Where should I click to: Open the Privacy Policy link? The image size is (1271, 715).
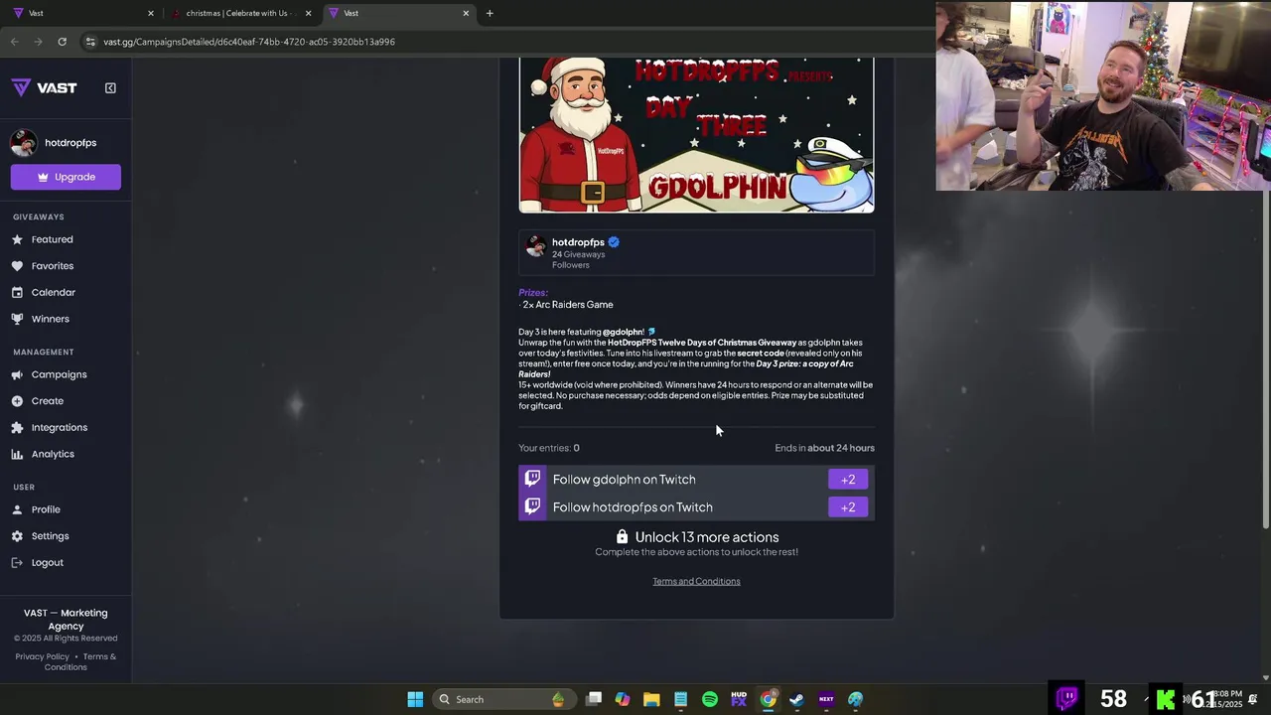[43, 656]
